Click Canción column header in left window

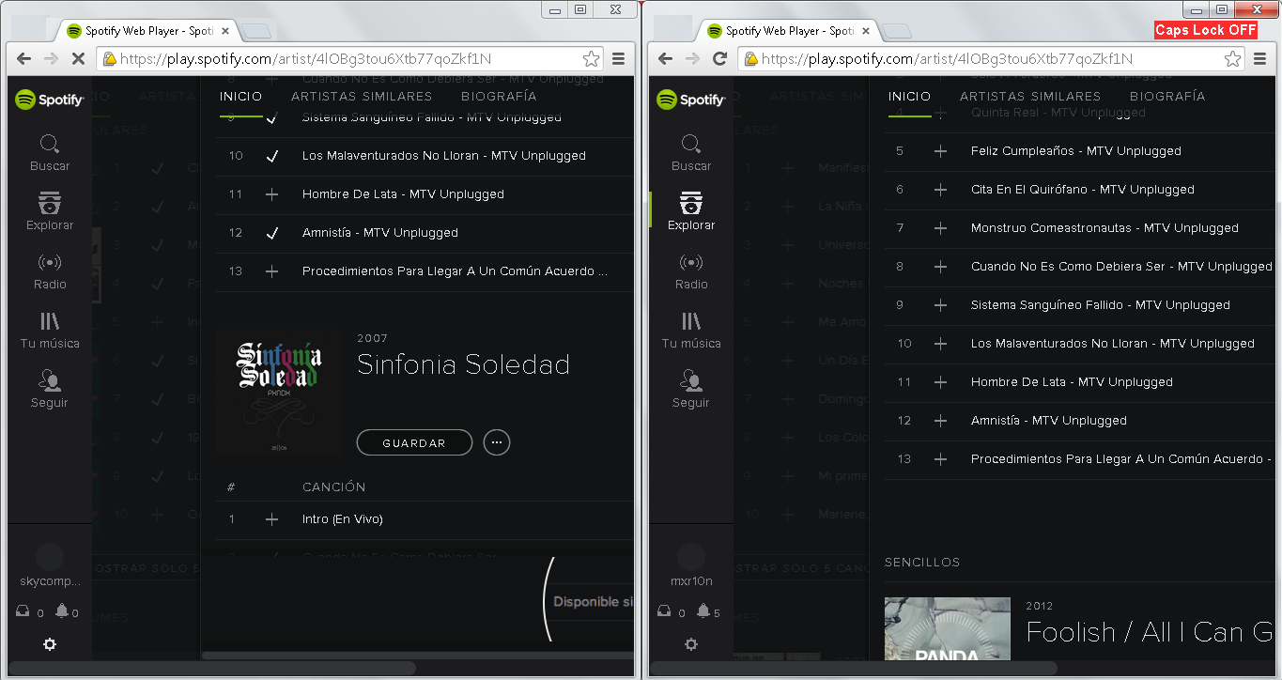tap(334, 487)
